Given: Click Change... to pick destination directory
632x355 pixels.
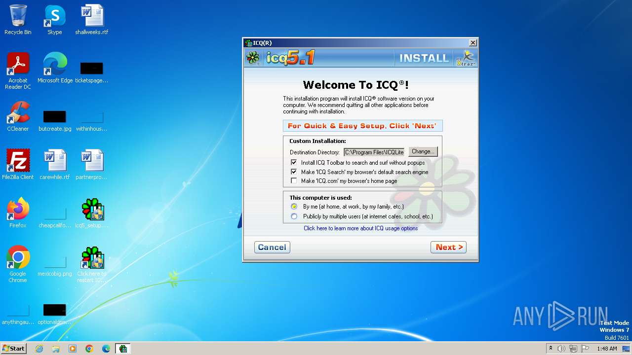Looking at the screenshot, I should pos(423,152).
